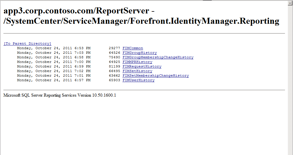Click the page heading with the ReportServer path
293x155 pixels.
(x=141, y=16)
